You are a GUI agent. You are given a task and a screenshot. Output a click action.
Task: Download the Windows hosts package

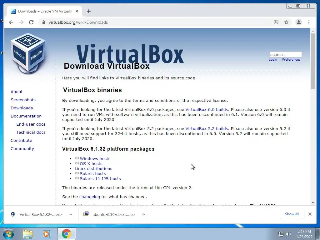[x=95, y=158]
